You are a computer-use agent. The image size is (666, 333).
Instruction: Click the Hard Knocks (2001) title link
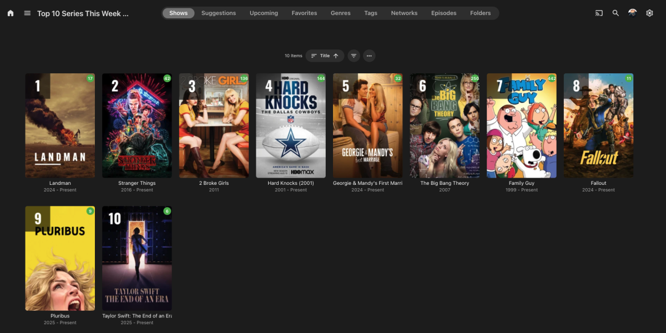(x=291, y=183)
